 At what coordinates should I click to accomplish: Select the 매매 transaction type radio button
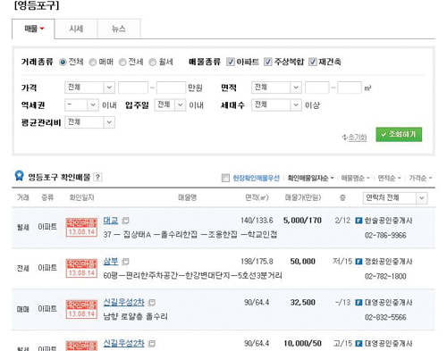tap(93, 62)
